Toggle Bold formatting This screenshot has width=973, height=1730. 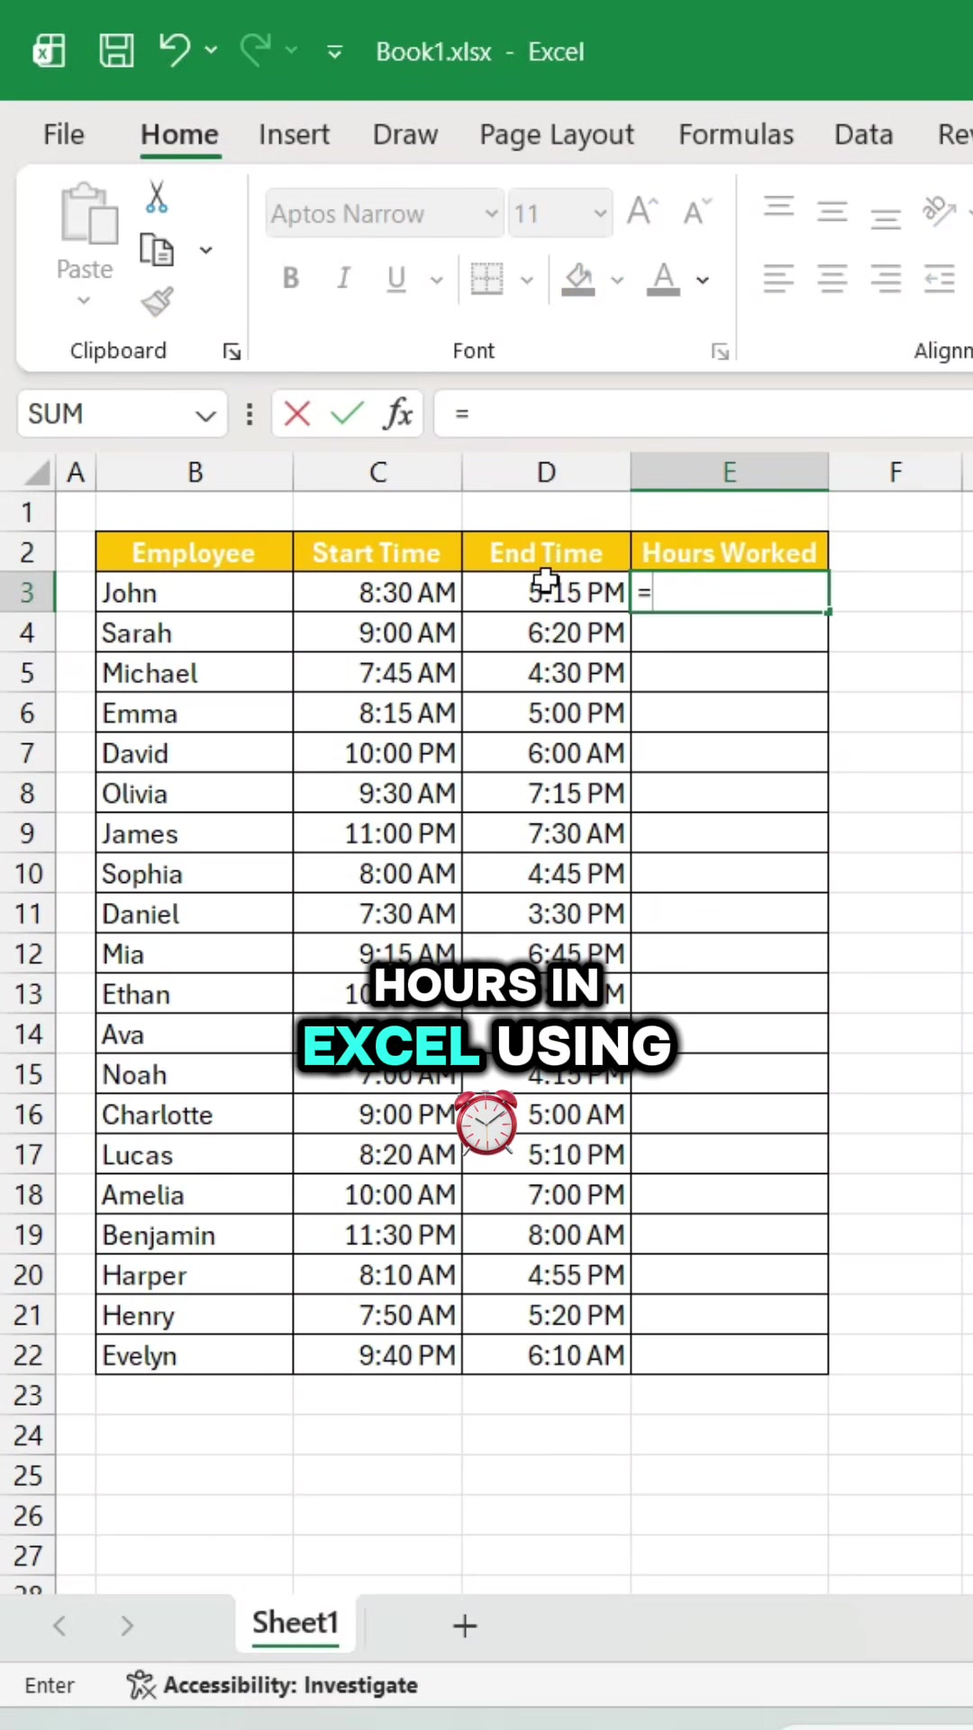tap(290, 278)
